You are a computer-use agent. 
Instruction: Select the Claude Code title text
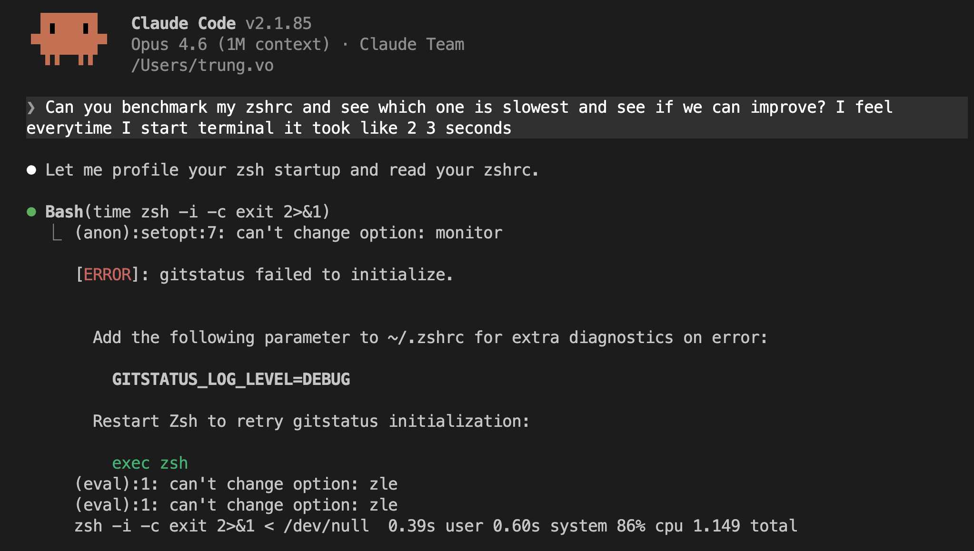click(x=183, y=23)
